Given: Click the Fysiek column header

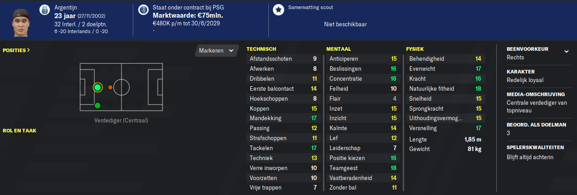Looking at the screenshot, I should click(415, 49).
